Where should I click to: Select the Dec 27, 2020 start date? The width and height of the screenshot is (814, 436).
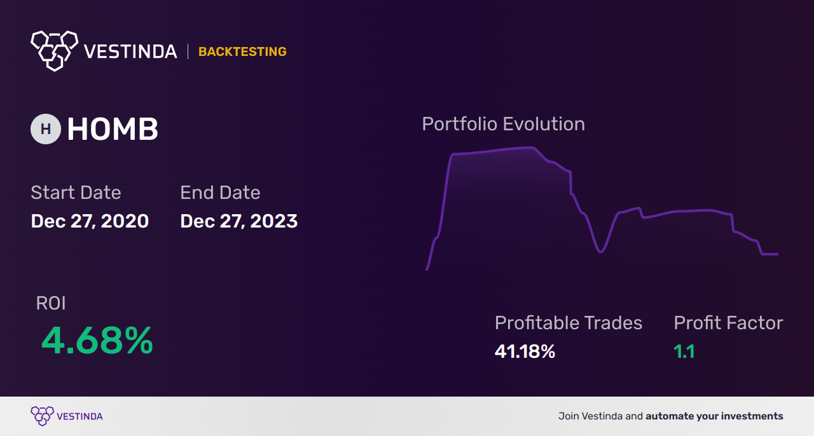(90, 221)
